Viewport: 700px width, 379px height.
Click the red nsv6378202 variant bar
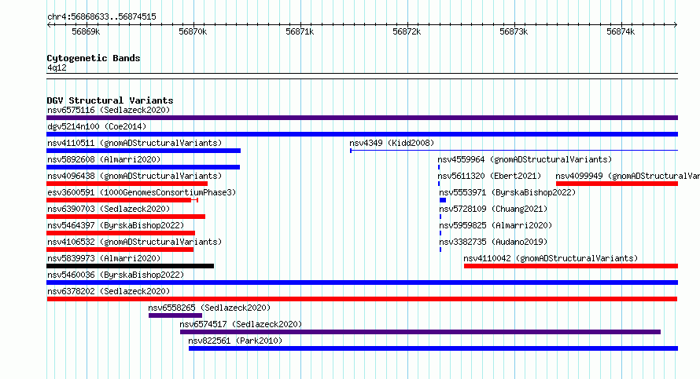coord(362,299)
